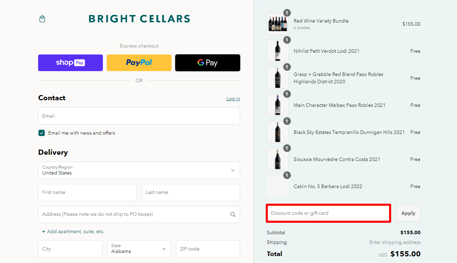Click the Nihilist Petit Verdot bottle thumbnail
This screenshot has width=457, height=263.
click(278, 51)
